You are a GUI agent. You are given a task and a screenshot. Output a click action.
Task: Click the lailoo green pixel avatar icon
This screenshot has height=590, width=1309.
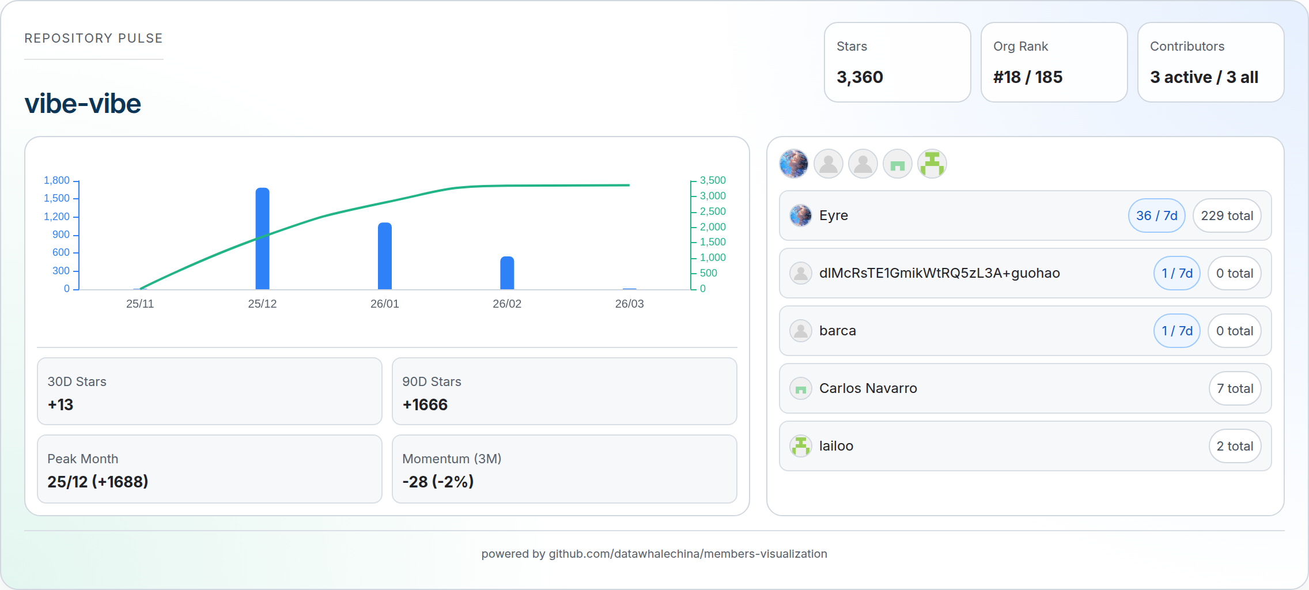point(932,164)
